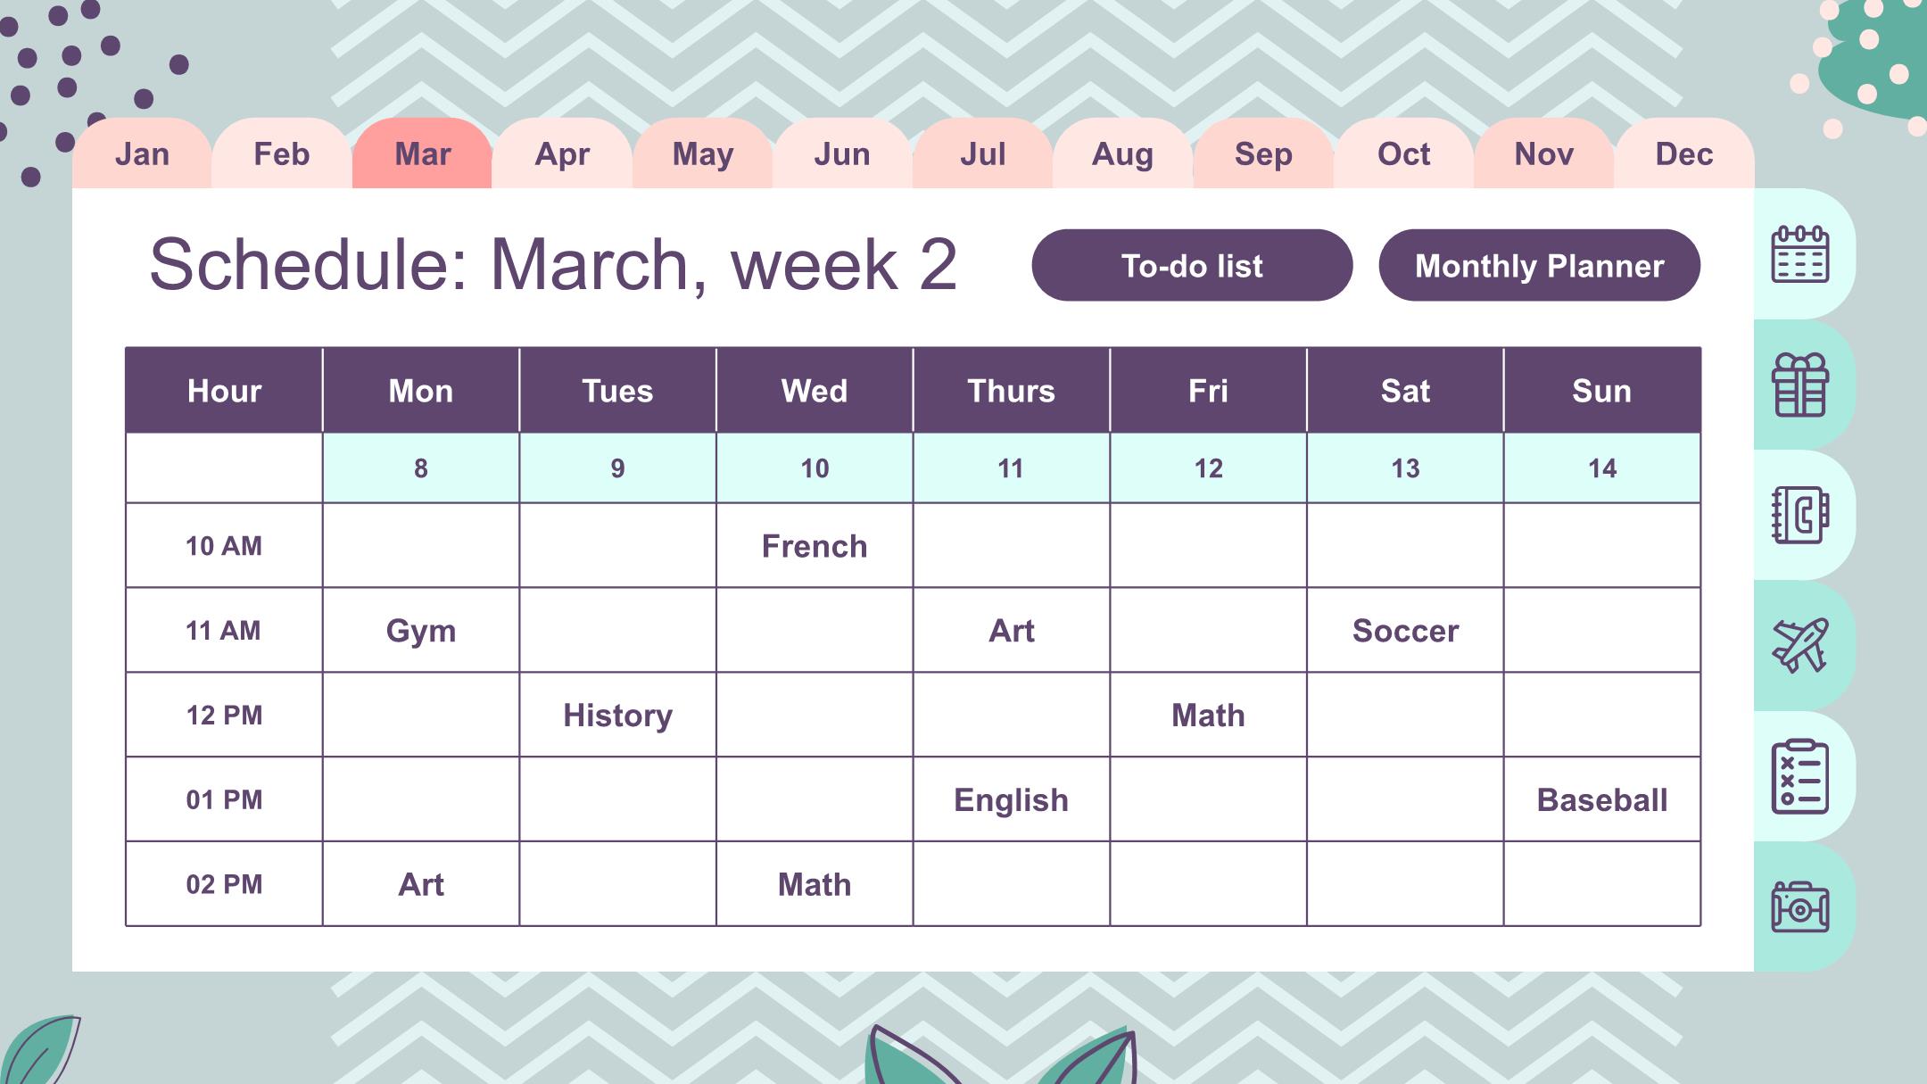Image resolution: width=1927 pixels, height=1084 pixels.
Task: Open the To-do list button
Action: [x=1192, y=265]
